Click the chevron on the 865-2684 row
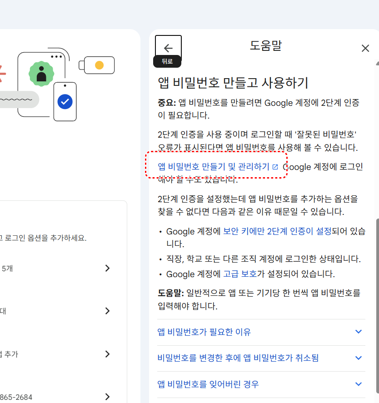The image size is (379, 403). coord(107,397)
